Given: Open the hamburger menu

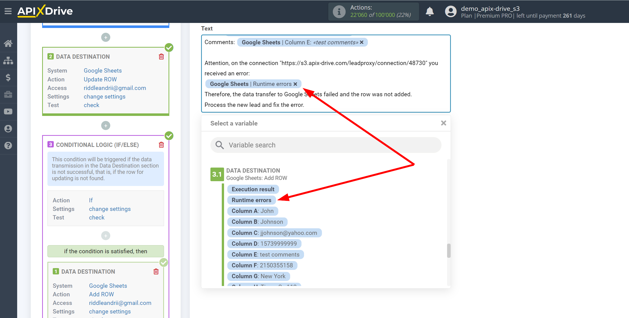Looking at the screenshot, I should point(8,11).
